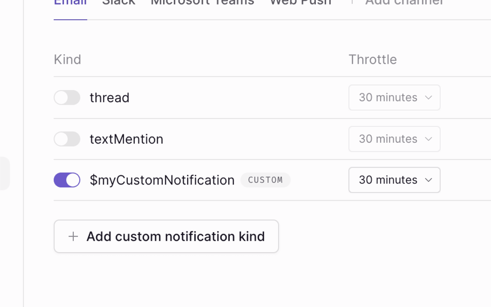
Task: Enable textMention notifications
Action: (67, 139)
